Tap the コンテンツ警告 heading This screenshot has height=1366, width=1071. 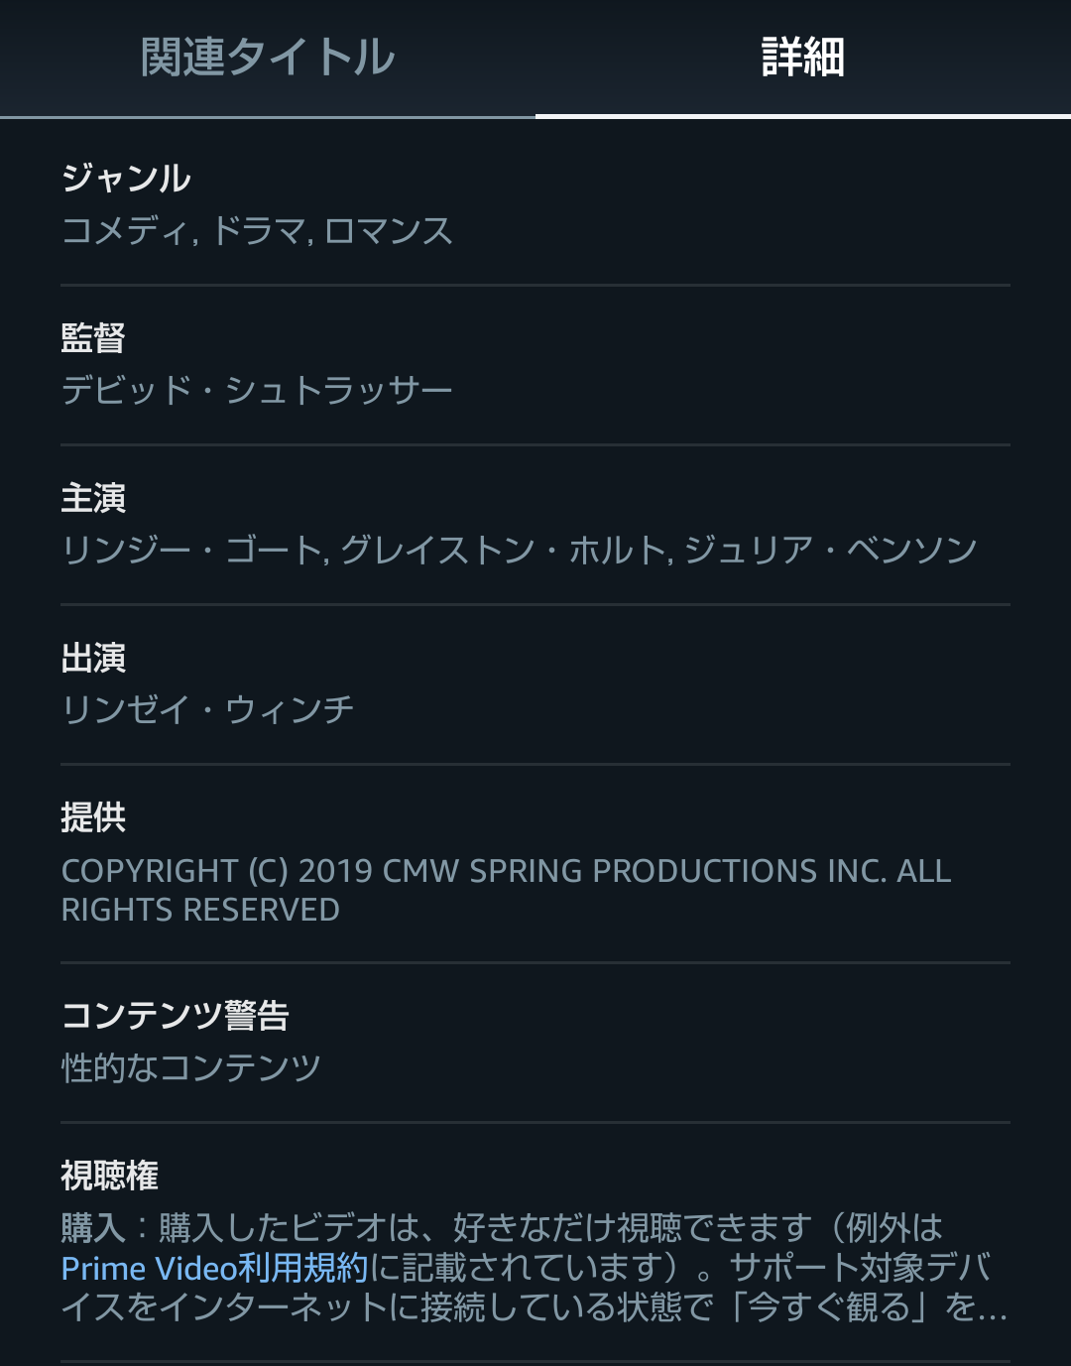(x=175, y=1016)
